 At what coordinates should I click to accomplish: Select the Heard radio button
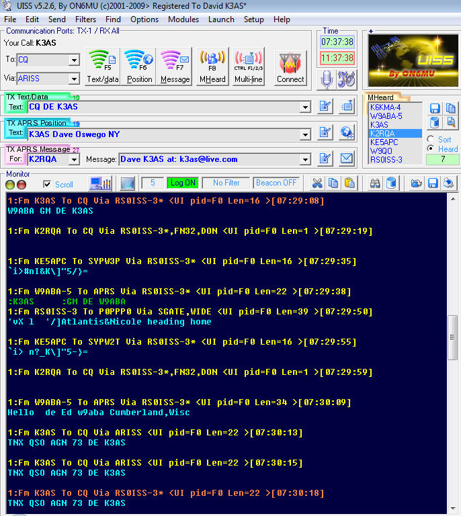point(430,148)
